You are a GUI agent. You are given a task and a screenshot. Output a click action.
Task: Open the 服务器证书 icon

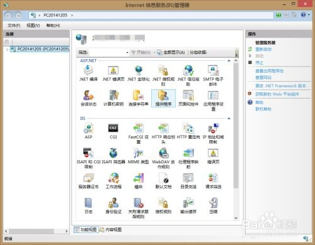tap(88, 181)
